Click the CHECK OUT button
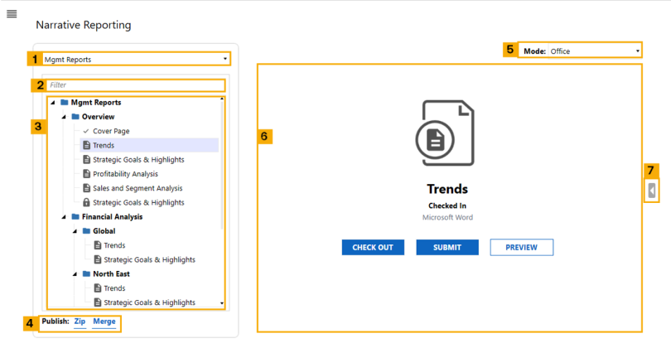Image resolution: width=671 pixels, height=348 pixels. pos(373,248)
